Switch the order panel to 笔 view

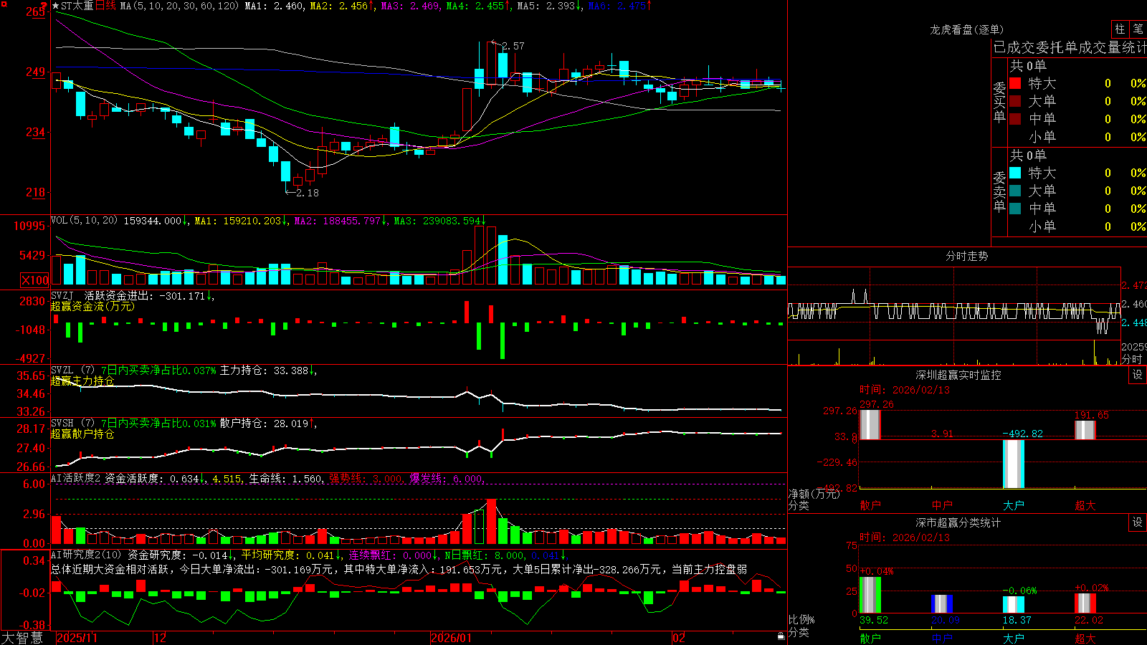[1138, 29]
